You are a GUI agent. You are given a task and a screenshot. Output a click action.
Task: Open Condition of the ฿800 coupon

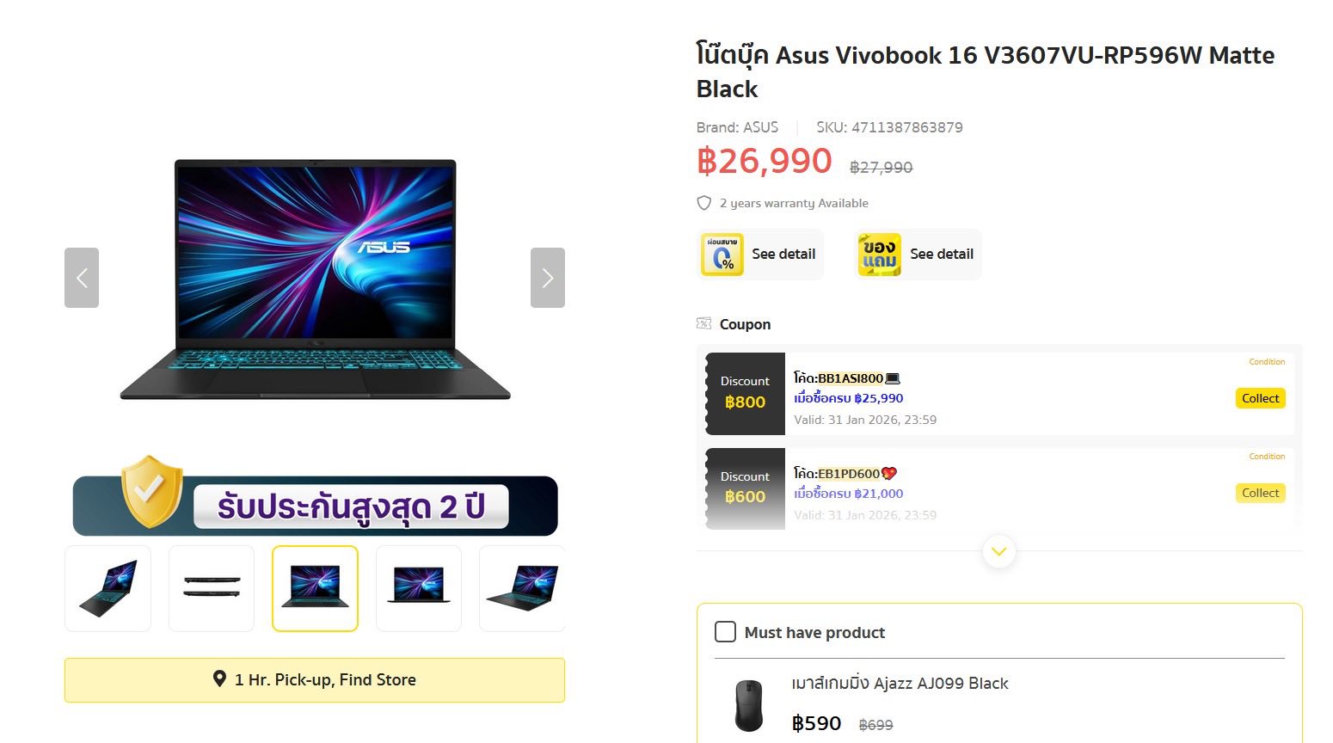point(1267,362)
